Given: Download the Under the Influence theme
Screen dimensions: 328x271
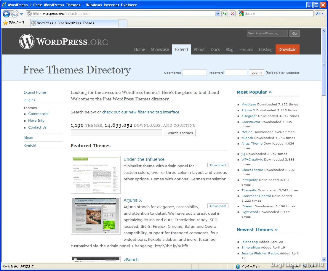Looking at the screenshot, I should [218, 165].
